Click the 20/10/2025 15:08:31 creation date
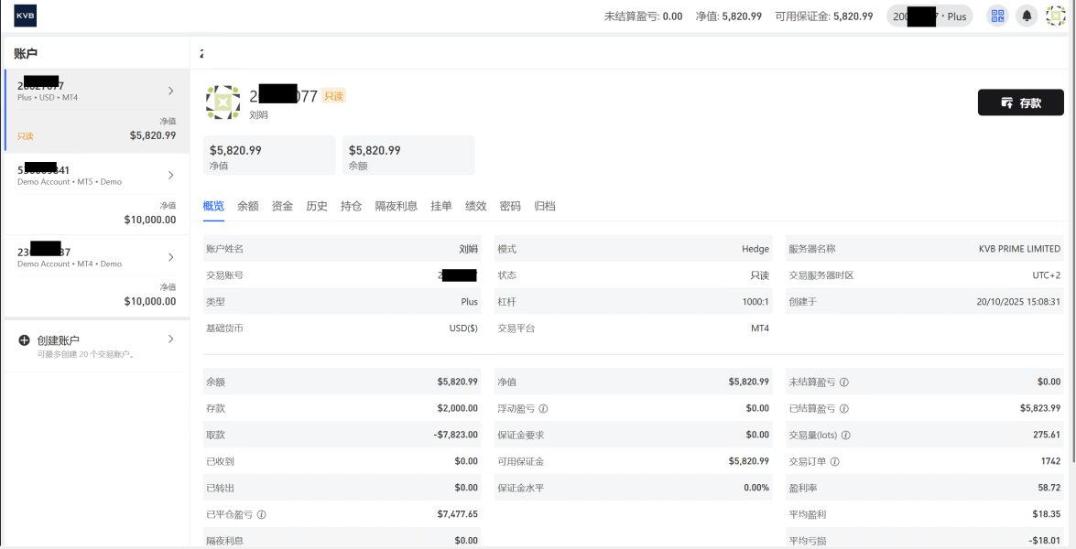1076x549 pixels. pyautogui.click(x=1018, y=302)
